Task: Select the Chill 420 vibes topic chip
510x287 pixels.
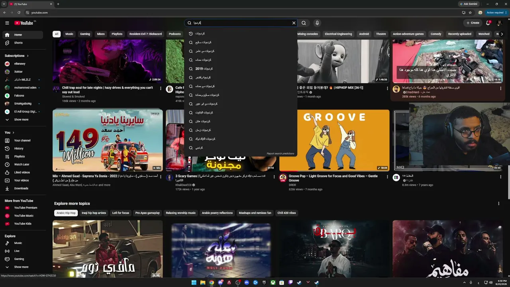Action: [287, 213]
